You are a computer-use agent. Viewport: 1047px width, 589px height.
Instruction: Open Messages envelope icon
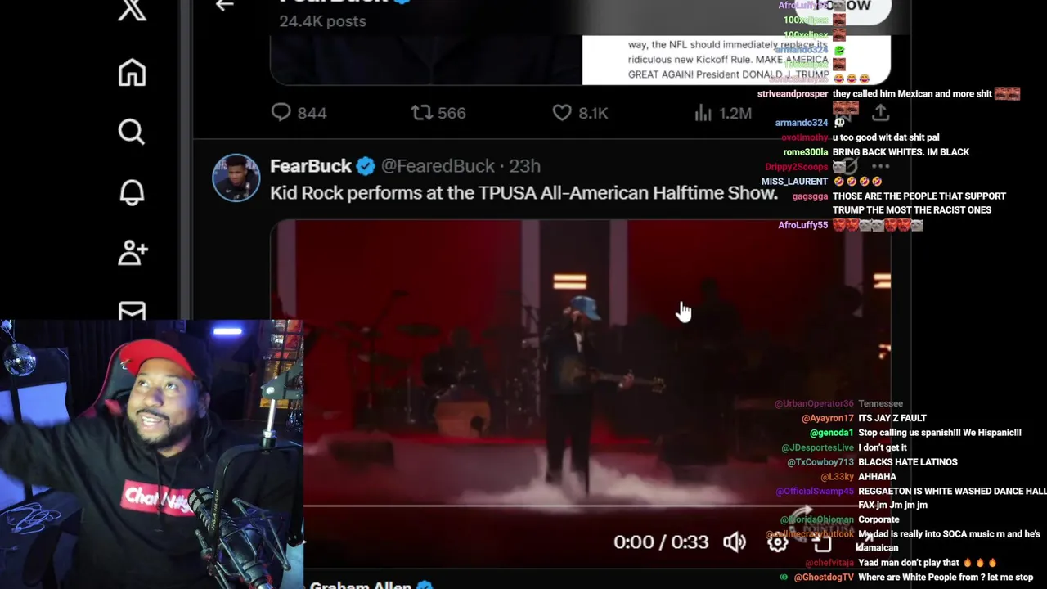[132, 311]
